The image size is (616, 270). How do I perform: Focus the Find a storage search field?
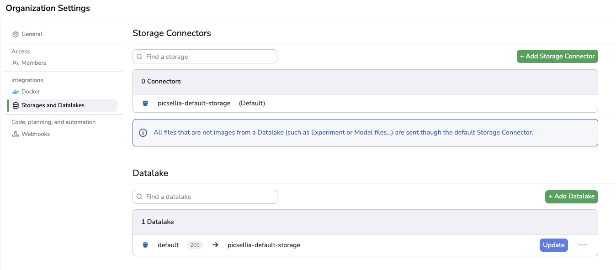[x=209, y=57]
